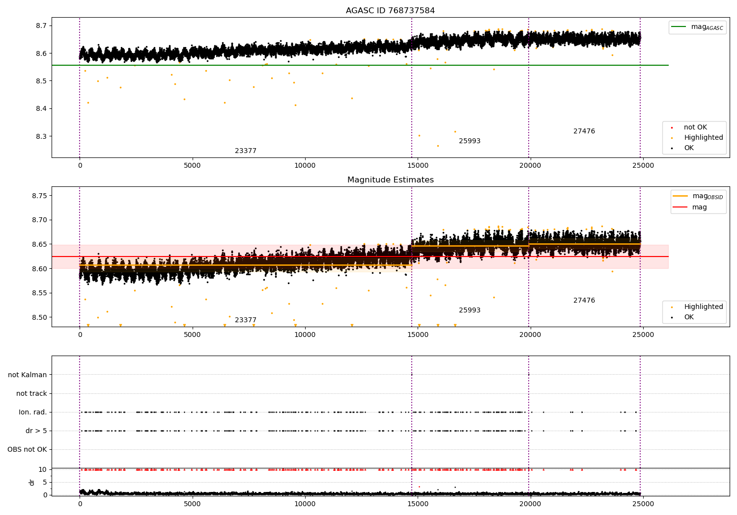Screen dimensions: 737x515
Task: Click y-axis tick 8.70 on middle plot
Action: (x=39, y=220)
